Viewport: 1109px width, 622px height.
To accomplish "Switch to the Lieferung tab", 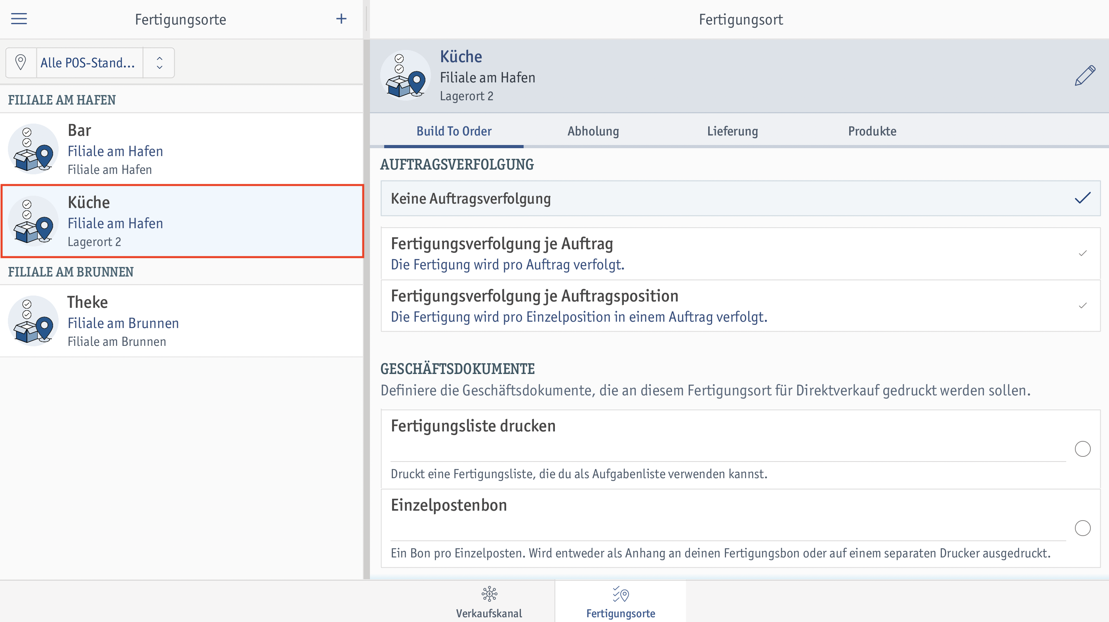I will pyautogui.click(x=732, y=131).
